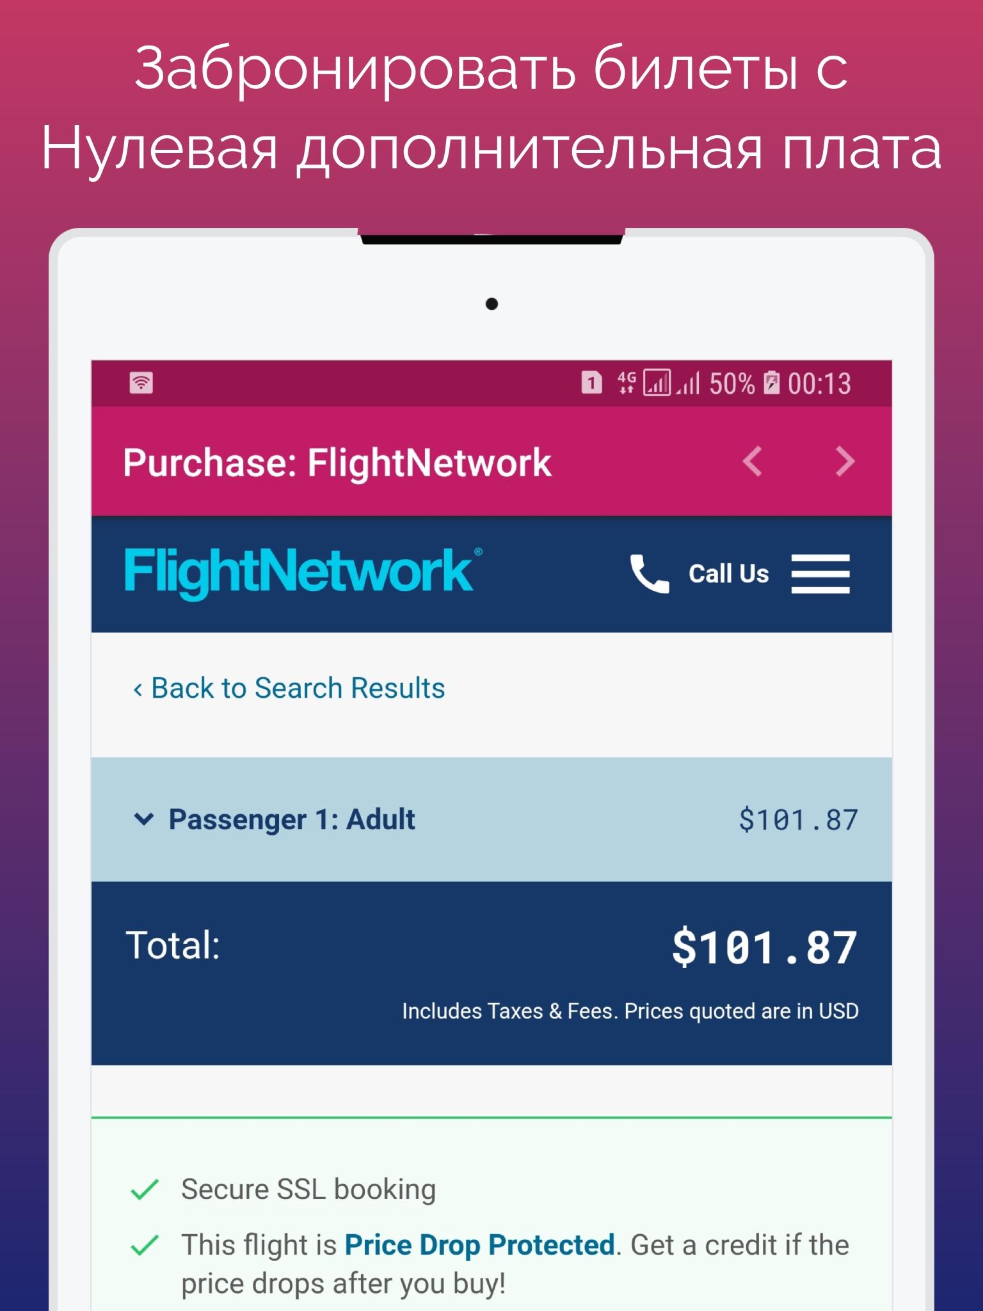The height and width of the screenshot is (1311, 983).
Task: Open the Price Drop Protected link
Action: (479, 1245)
